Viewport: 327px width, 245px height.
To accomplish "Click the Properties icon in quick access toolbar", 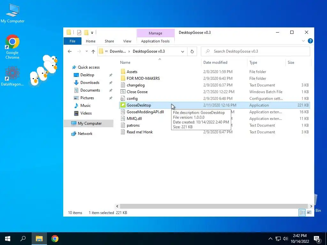I will [x=79, y=32].
